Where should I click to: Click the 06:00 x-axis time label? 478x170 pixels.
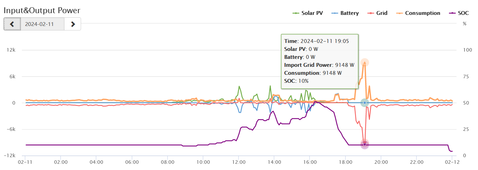[x=132, y=162]
